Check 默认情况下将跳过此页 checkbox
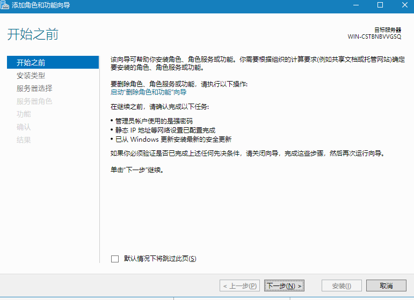The width and height of the screenshot is (414, 300). click(115, 259)
